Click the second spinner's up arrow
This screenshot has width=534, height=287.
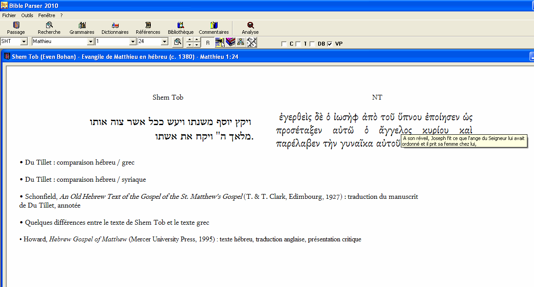tap(196, 40)
